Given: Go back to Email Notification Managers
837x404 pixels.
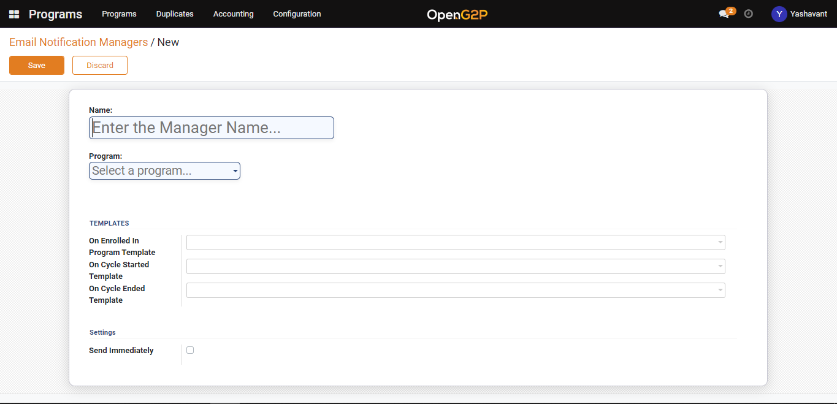Looking at the screenshot, I should click(78, 42).
